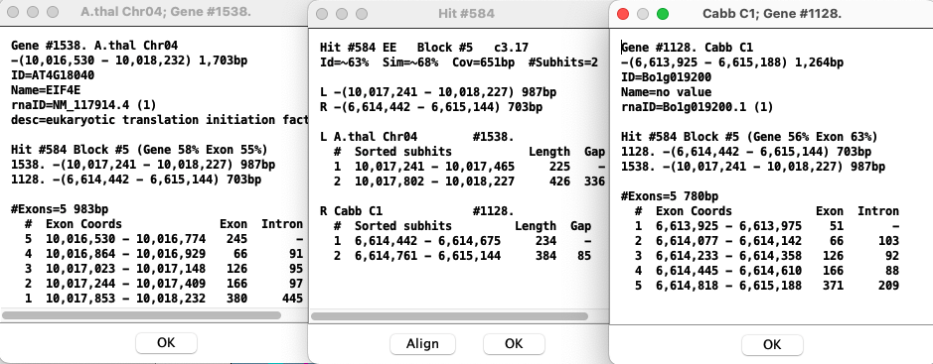Click the Align button in Hit #584 window
Image resolution: width=933 pixels, height=364 pixels.
(x=422, y=343)
